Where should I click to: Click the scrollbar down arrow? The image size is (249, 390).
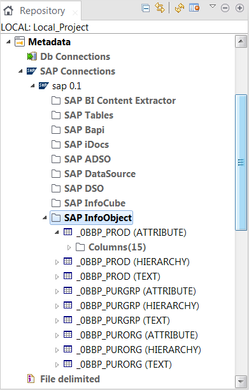click(x=241, y=381)
